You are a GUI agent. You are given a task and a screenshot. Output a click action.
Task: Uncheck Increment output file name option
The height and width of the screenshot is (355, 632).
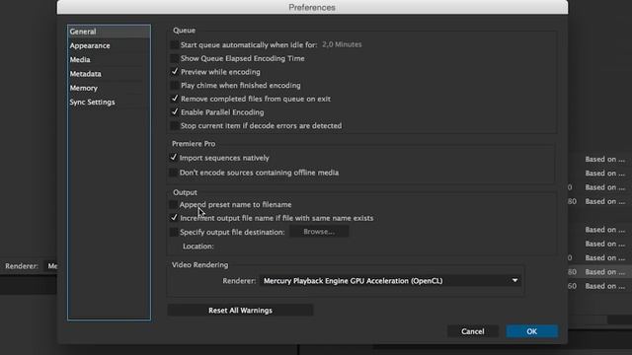tap(174, 218)
